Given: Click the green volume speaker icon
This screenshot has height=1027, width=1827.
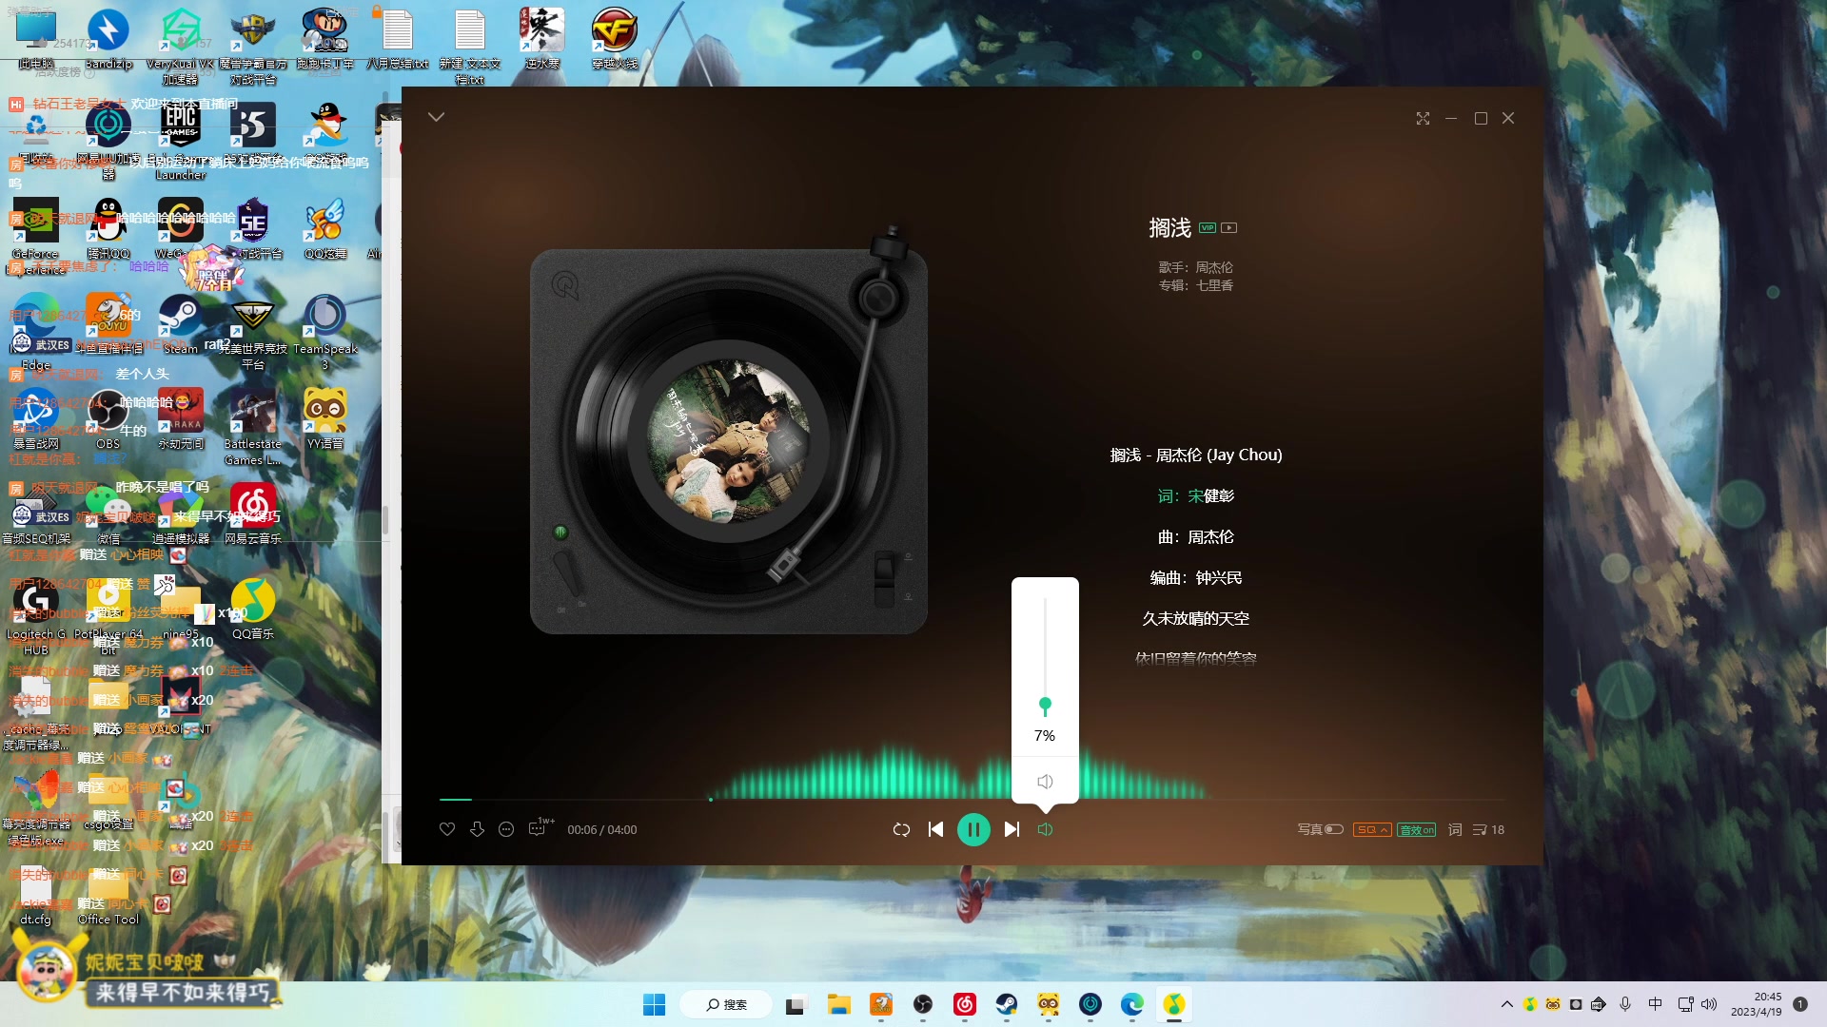Looking at the screenshot, I should [1045, 829].
